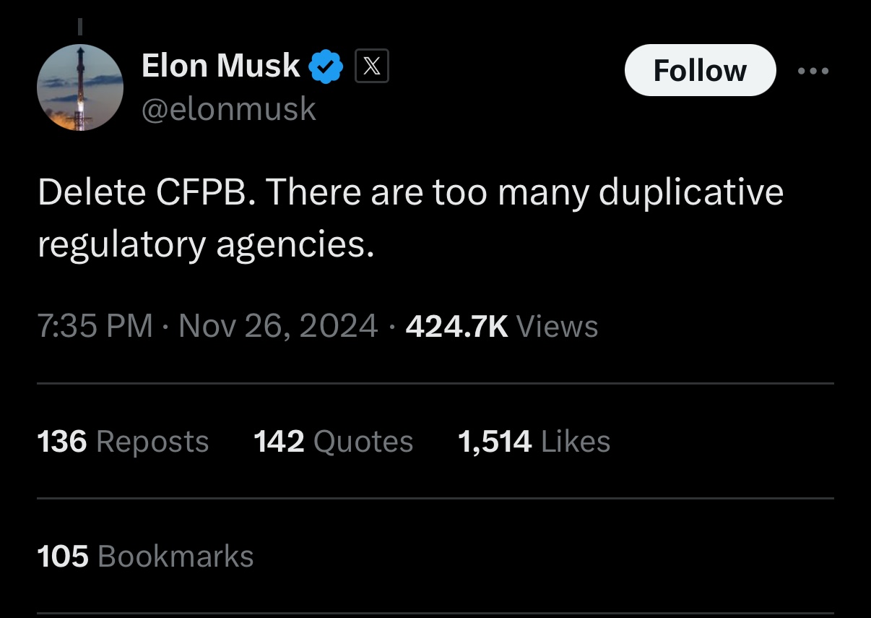
Task: View the 136 Reposts list
Action: [123, 442]
